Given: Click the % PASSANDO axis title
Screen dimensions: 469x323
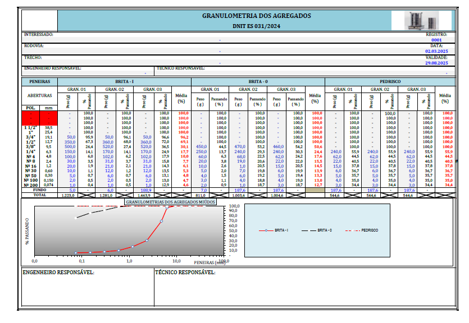Looking at the screenshot, I should (27, 232).
